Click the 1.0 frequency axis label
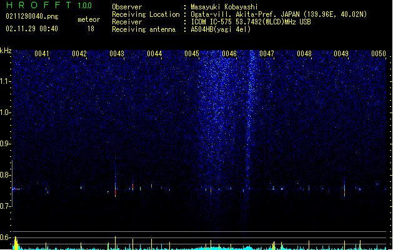 [5, 112]
